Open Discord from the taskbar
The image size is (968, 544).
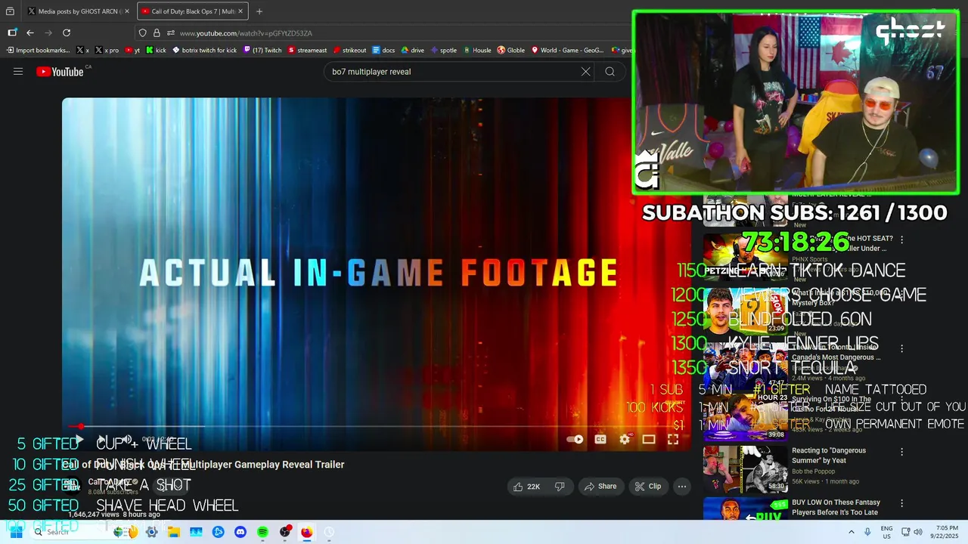click(240, 532)
